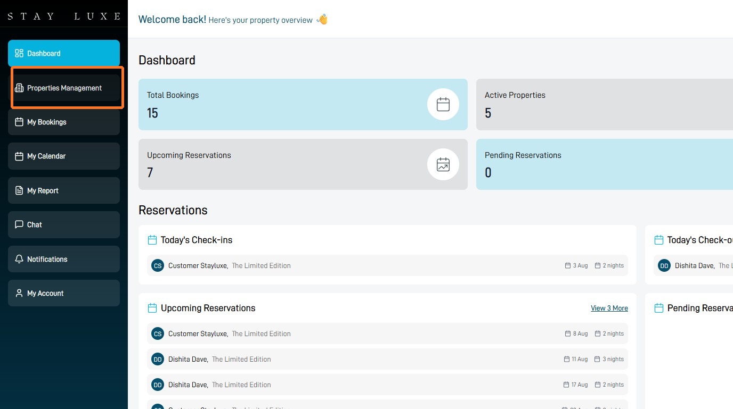Click the Chat speech bubble icon
733x409 pixels.
pos(19,224)
